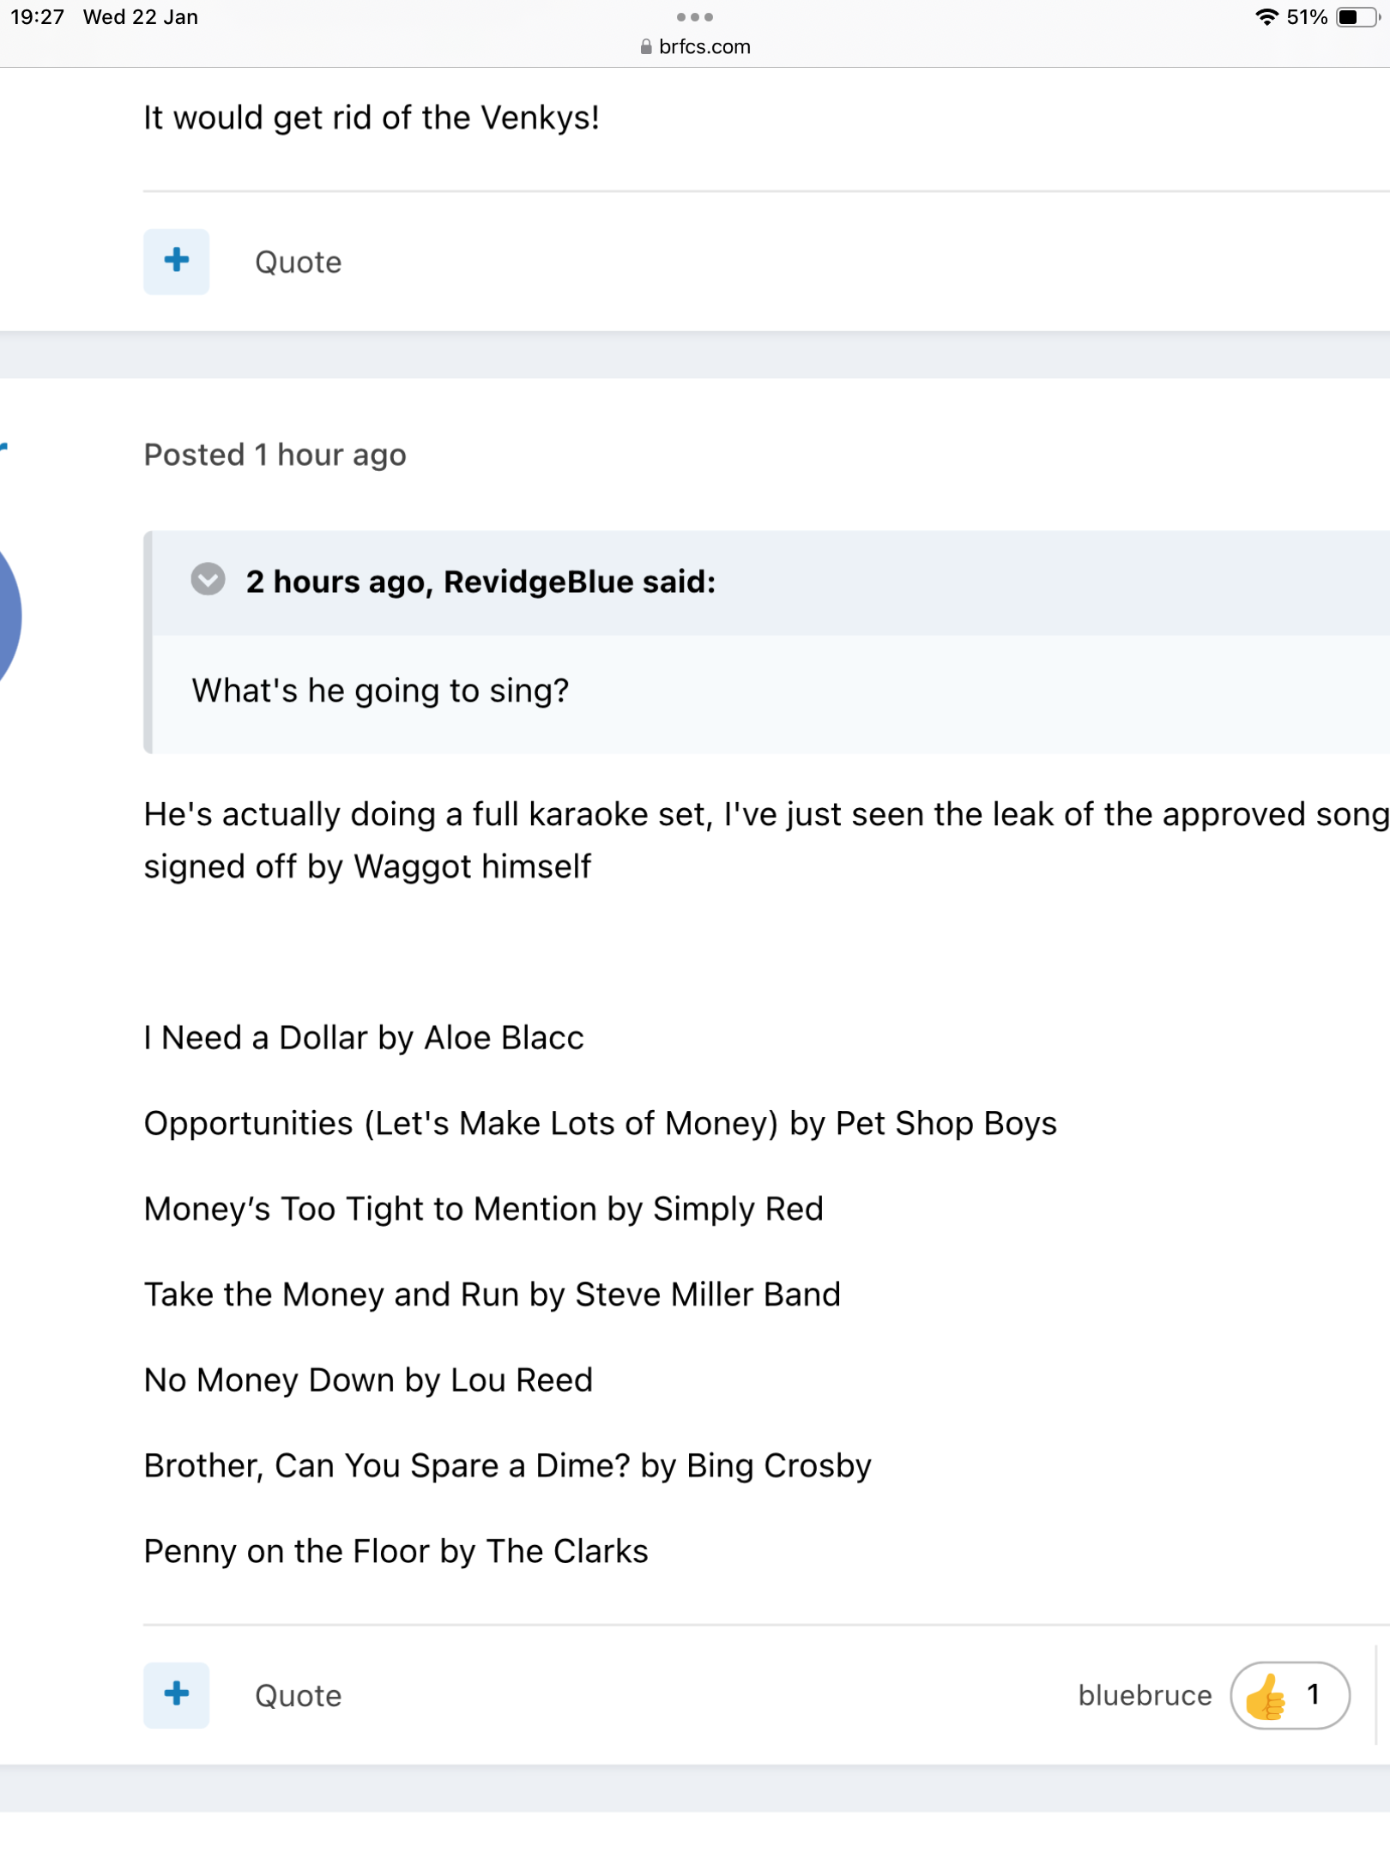This screenshot has width=1390, height=1853.
Task: Open the "Posted 1 hour ago" permalink
Action: 275,455
